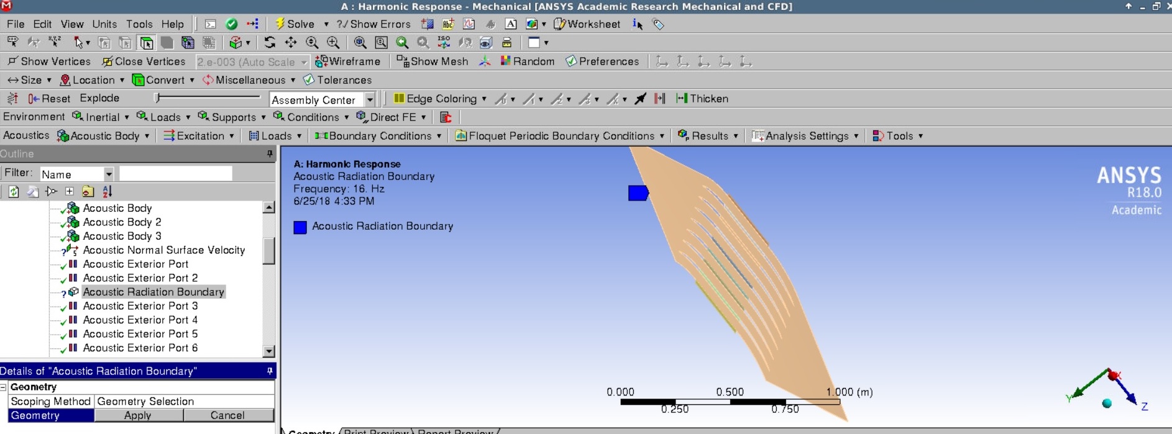Open the File menu
This screenshot has width=1172, height=434.
16,24
